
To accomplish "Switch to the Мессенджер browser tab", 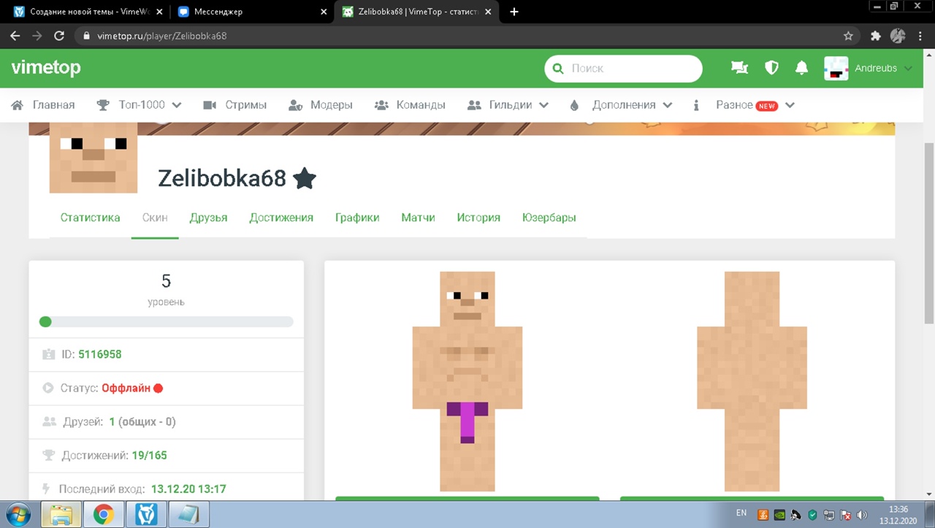I will coord(252,12).
